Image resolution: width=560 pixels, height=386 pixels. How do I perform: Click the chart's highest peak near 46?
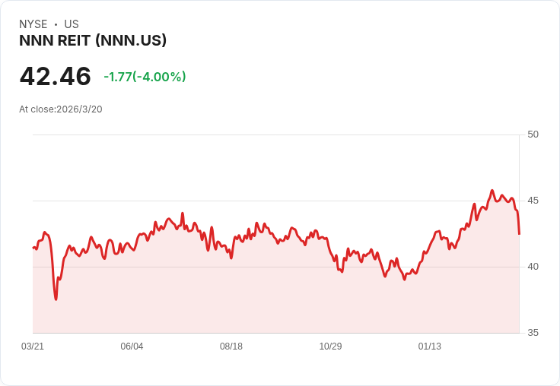click(492, 191)
